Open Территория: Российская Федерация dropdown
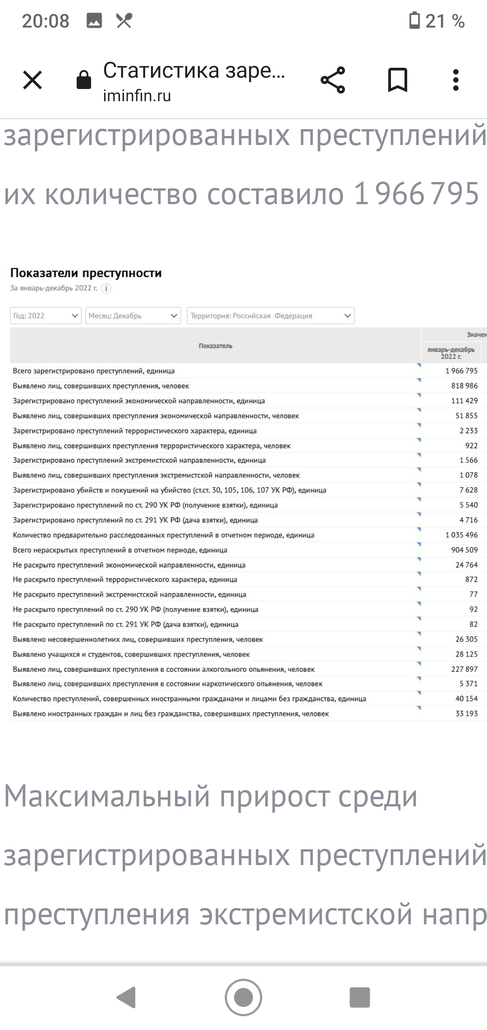This screenshot has height=1030, width=487. 271,316
